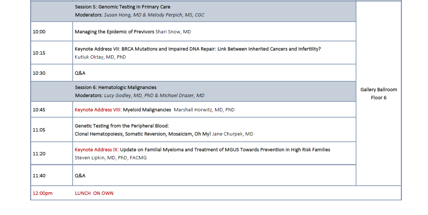This screenshot has width=428, height=215.
Task: Click the Session 5 Genomic Testing heading
Action: pyautogui.click(x=122, y=7)
